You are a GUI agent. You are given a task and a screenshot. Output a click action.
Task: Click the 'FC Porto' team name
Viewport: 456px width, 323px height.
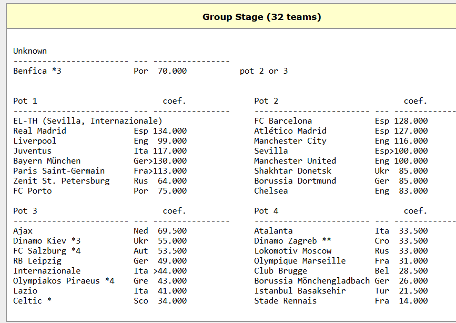click(x=32, y=190)
